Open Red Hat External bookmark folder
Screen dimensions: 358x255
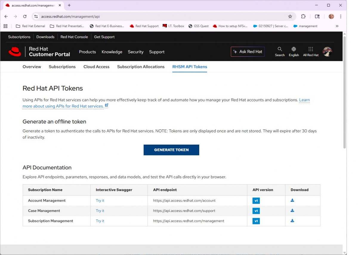pos(30,26)
